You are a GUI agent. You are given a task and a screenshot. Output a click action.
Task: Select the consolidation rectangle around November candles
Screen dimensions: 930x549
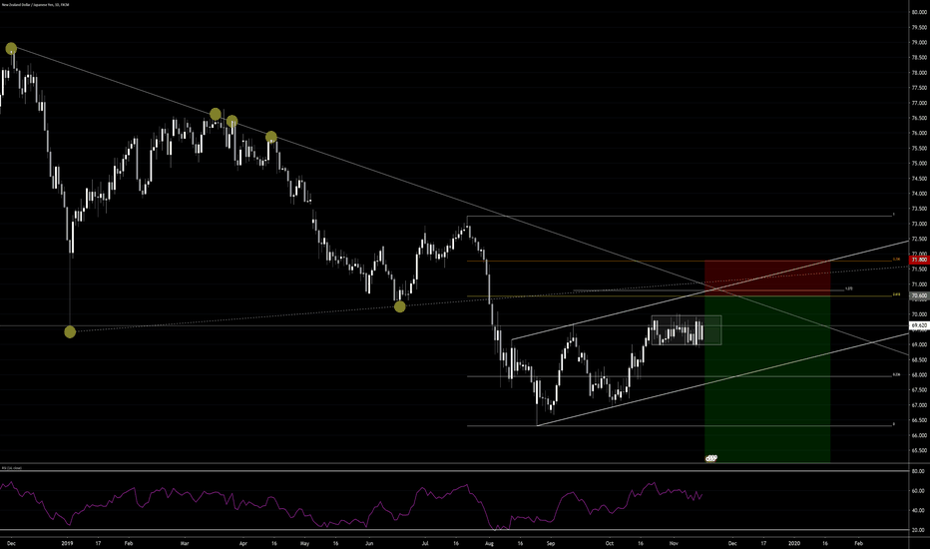click(x=686, y=330)
